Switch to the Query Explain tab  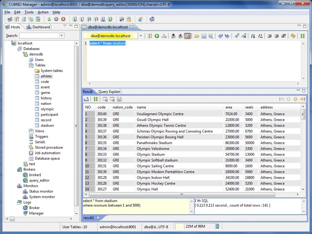(109, 91)
